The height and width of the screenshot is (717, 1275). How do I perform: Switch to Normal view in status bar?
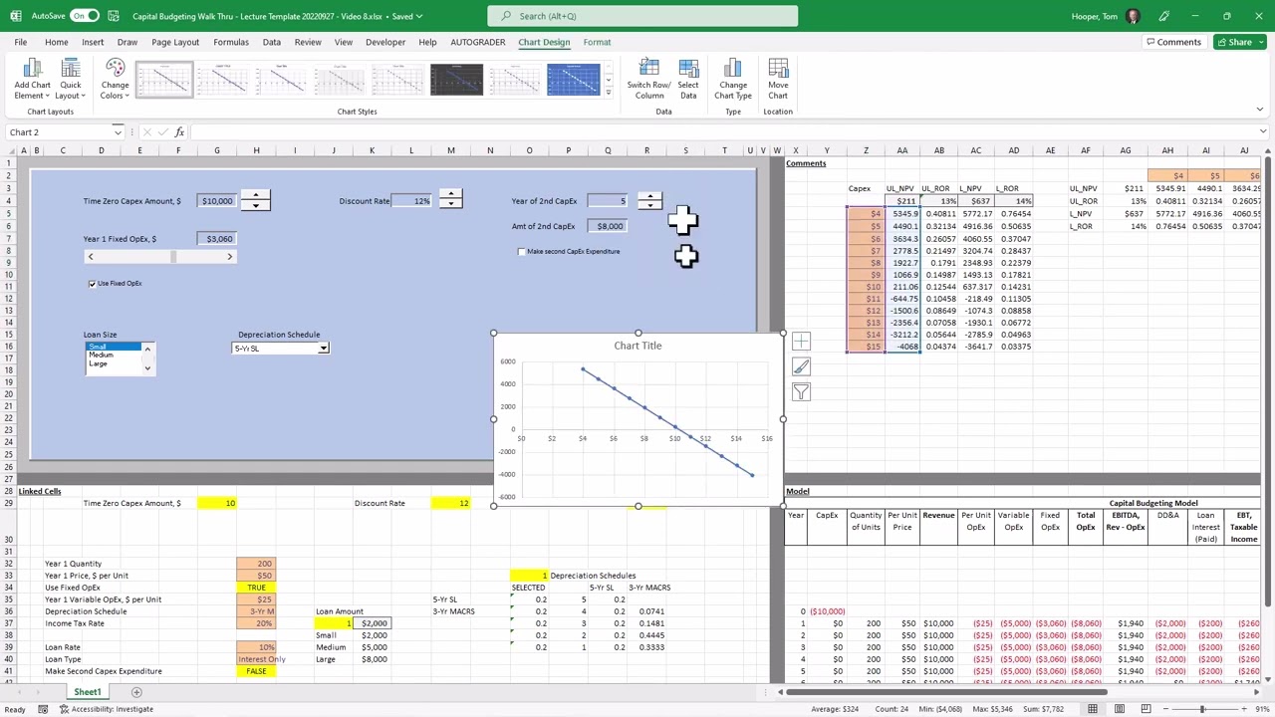click(1093, 709)
